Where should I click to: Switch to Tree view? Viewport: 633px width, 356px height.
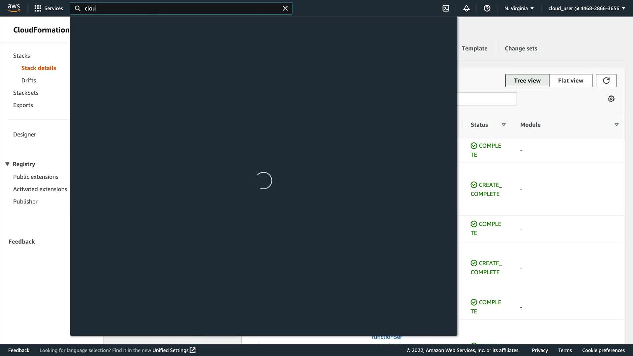(527, 80)
